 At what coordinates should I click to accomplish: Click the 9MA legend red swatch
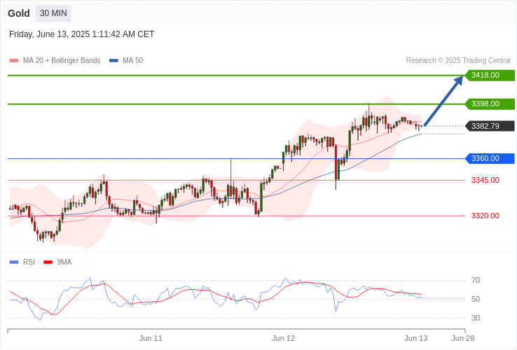click(x=48, y=262)
